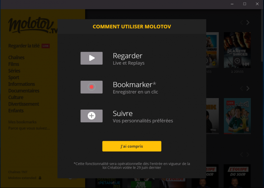Click the Regarder heading text
This screenshot has width=264, height=188.
[128, 56]
